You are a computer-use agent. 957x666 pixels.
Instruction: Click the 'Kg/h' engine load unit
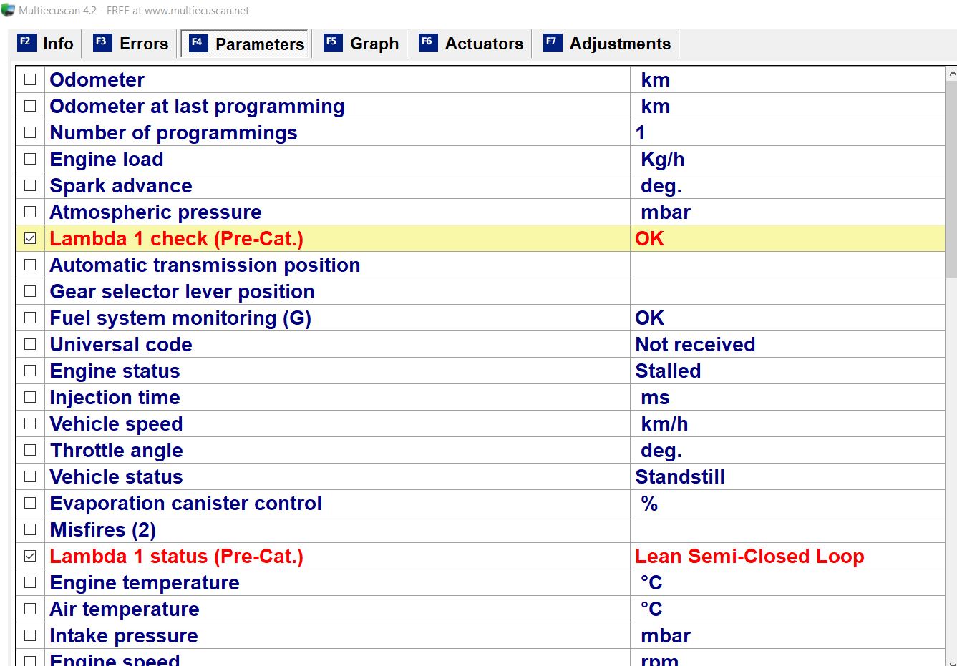[x=662, y=160]
